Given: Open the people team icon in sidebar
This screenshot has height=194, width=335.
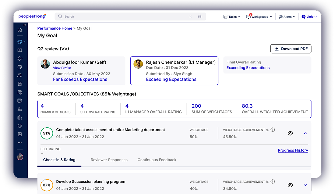Looking at the screenshot, I should pyautogui.click(x=20, y=75).
